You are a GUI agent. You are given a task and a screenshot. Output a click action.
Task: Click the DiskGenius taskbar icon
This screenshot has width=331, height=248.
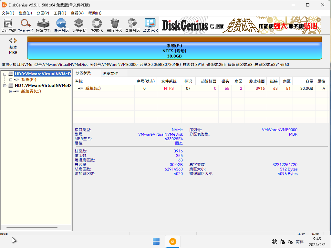[173, 242]
